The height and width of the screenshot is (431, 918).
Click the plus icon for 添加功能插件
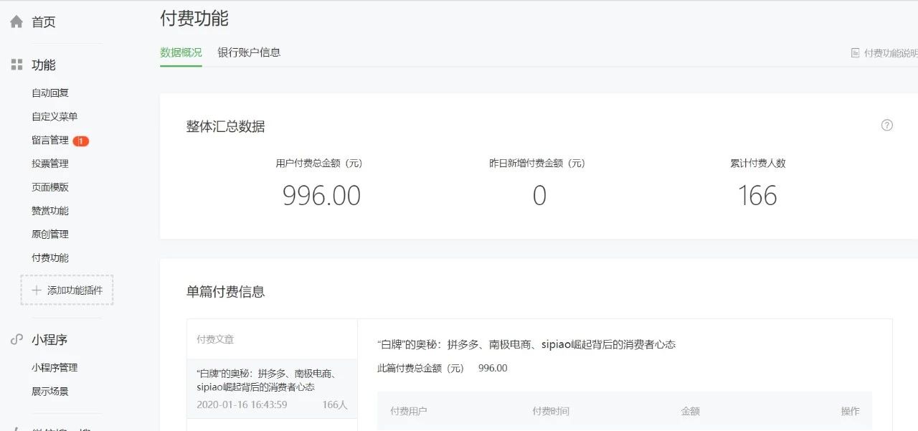point(37,290)
